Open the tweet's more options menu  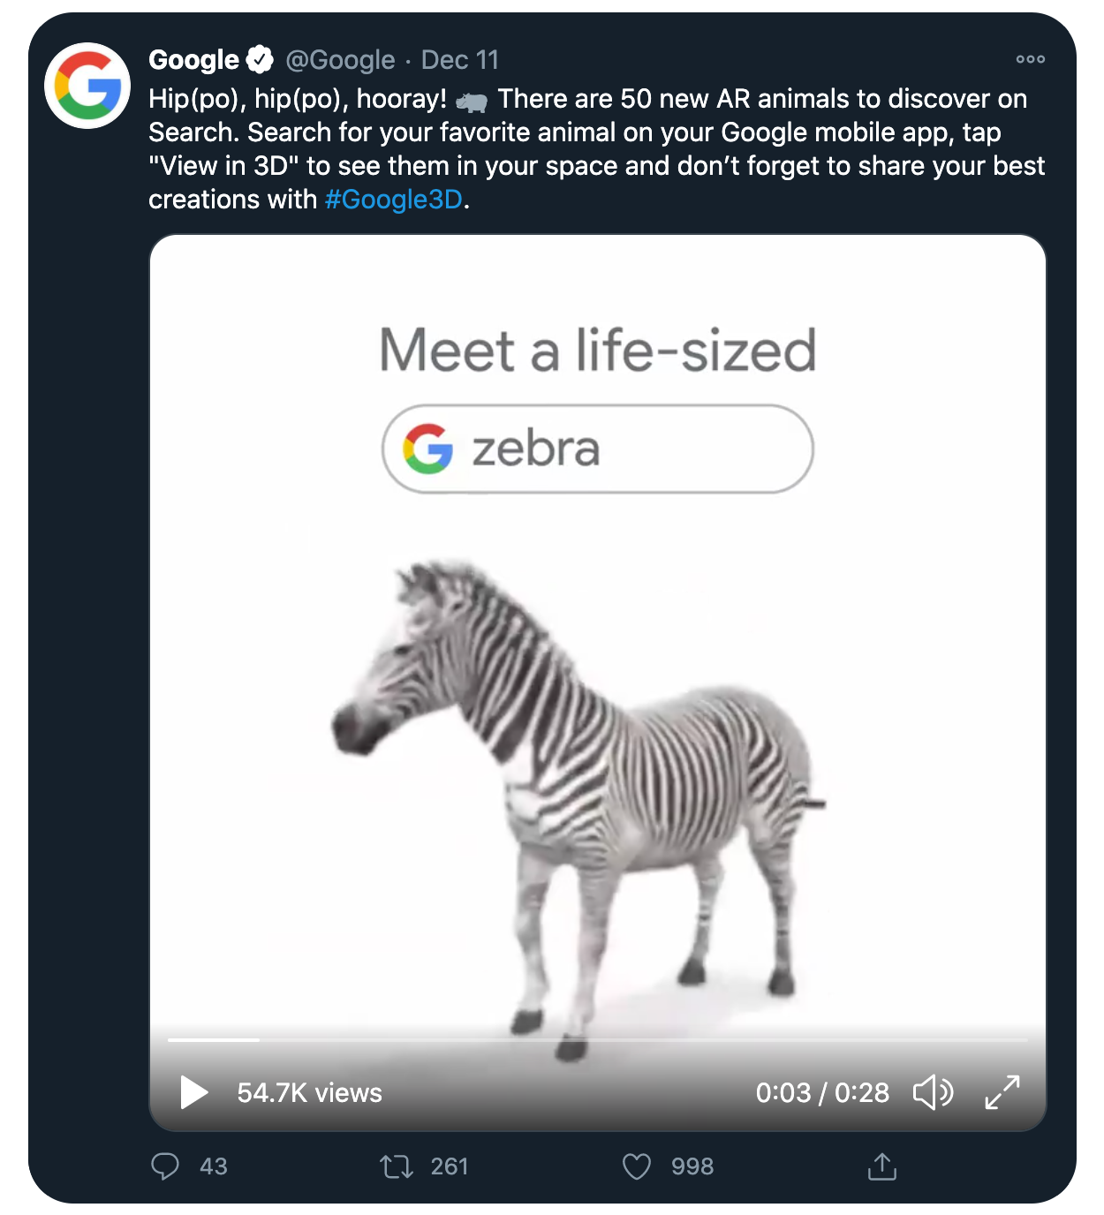point(1030,59)
